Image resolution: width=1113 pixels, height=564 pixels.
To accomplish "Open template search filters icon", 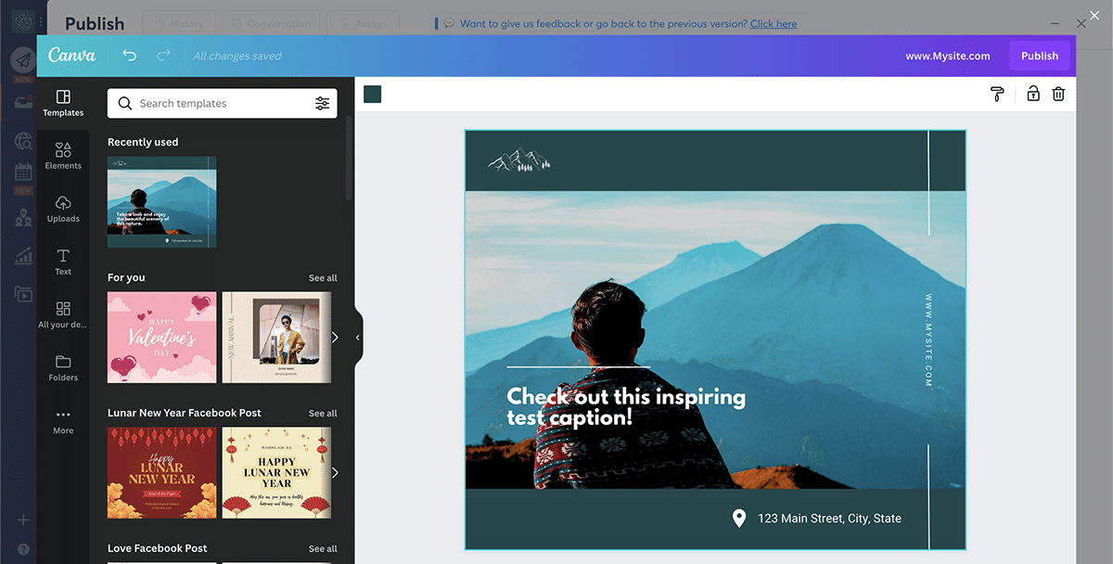I will coord(323,103).
